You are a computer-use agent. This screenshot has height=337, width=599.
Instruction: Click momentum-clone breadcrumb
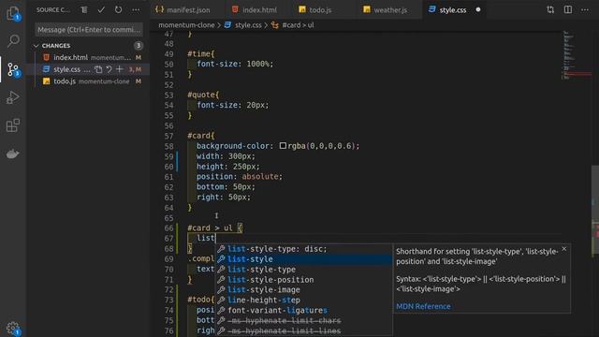186,25
